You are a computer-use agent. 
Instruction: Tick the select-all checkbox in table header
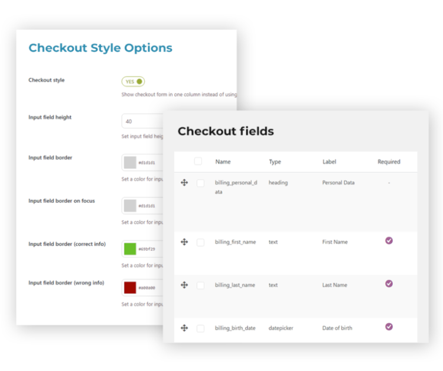[x=198, y=161]
